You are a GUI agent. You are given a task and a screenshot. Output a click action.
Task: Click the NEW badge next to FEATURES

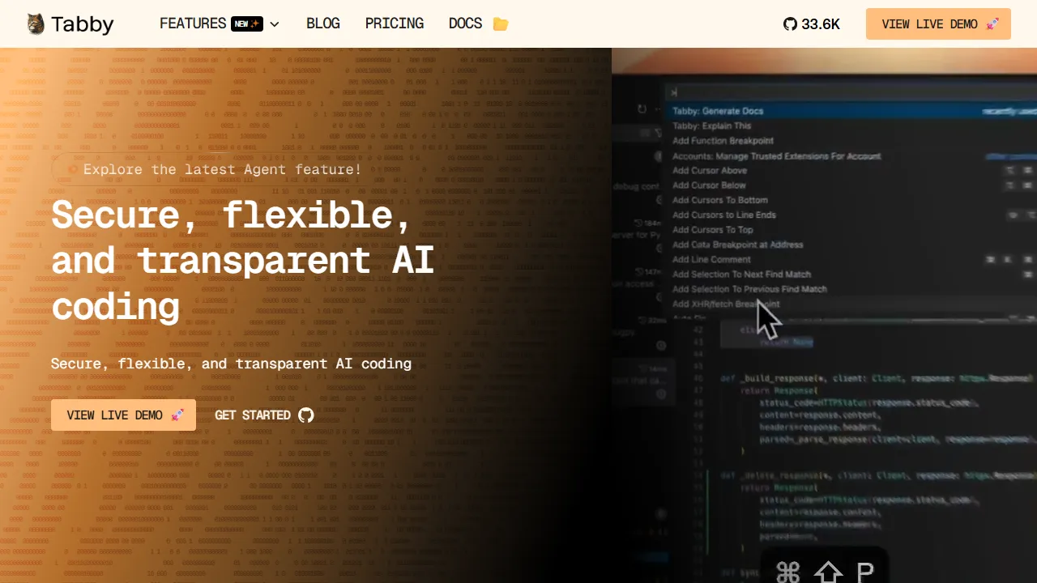pyautogui.click(x=247, y=23)
